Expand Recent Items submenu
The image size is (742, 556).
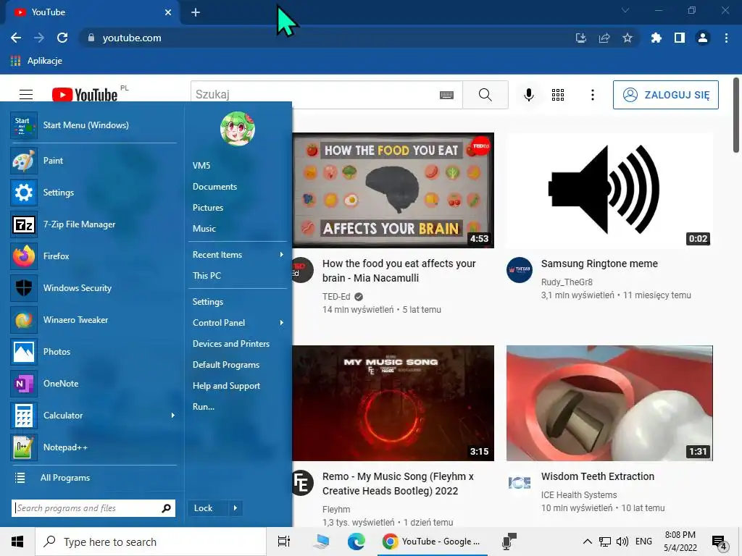coord(282,255)
